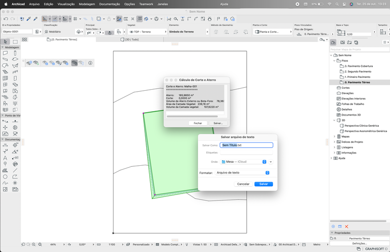Image resolution: width=390 pixels, height=252 pixels.
Task: Select the Text tool
Action: (x=5, y=158)
